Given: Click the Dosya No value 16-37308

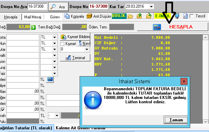Looking at the screenshot, I should tap(98, 6).
